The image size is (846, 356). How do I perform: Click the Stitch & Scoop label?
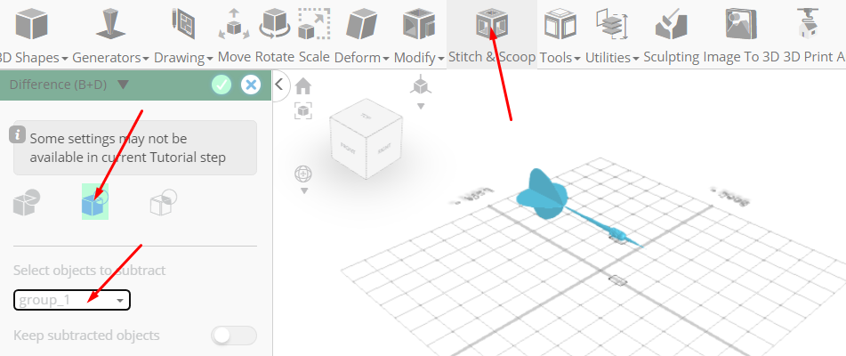tap(492, 57)
